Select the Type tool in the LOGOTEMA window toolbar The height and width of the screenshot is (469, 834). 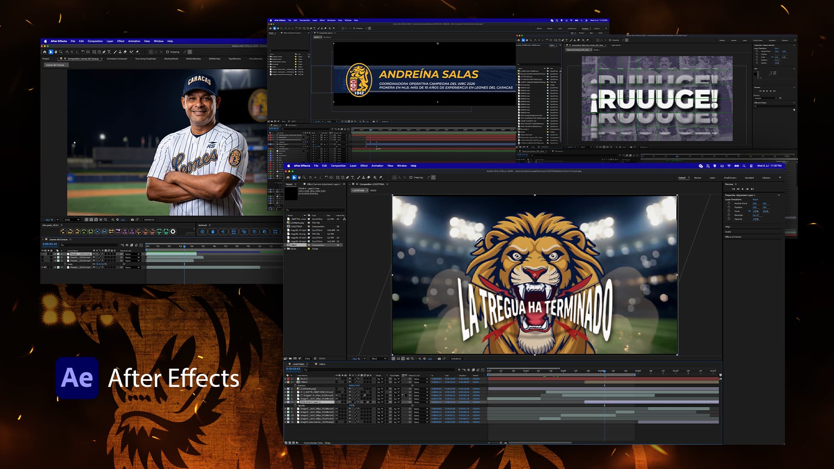352,177
